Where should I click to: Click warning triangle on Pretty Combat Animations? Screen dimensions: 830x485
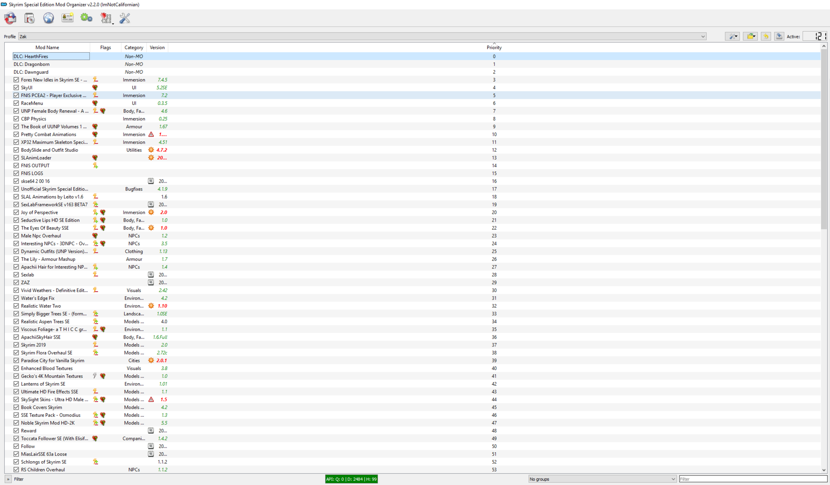point(151,134)
